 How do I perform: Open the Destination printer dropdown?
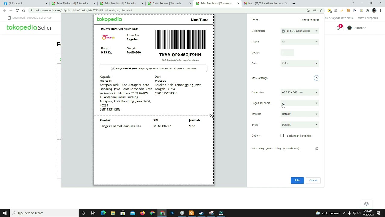pos(300,31)
